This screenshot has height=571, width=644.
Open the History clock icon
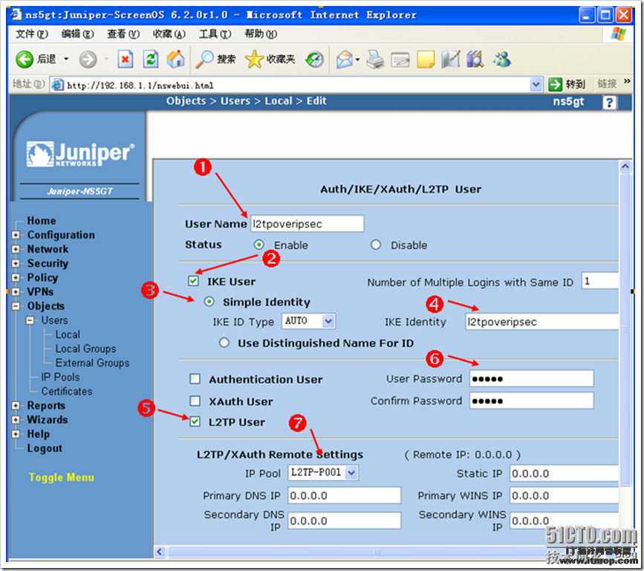tap(315, 59)
